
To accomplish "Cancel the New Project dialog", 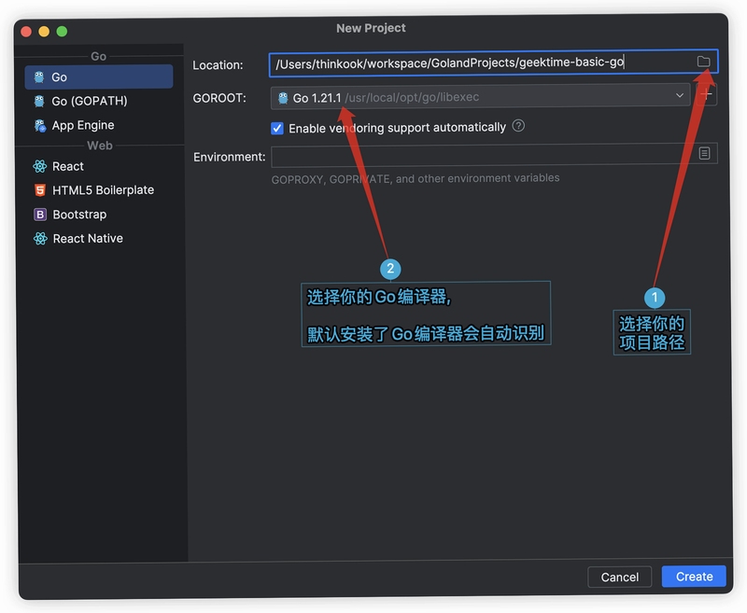I will 619,577.
